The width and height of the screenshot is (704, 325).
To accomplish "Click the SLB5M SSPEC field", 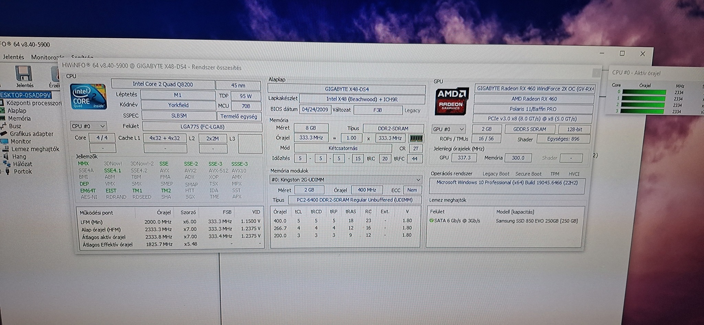I will point(179,116).
